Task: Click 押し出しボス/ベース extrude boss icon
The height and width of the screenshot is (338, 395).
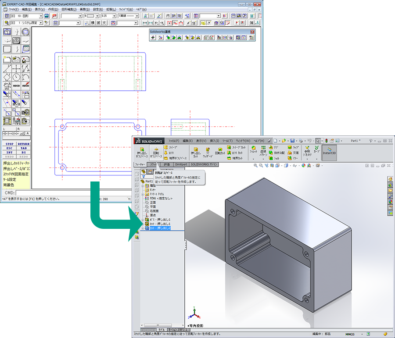Action: point(142,153)
